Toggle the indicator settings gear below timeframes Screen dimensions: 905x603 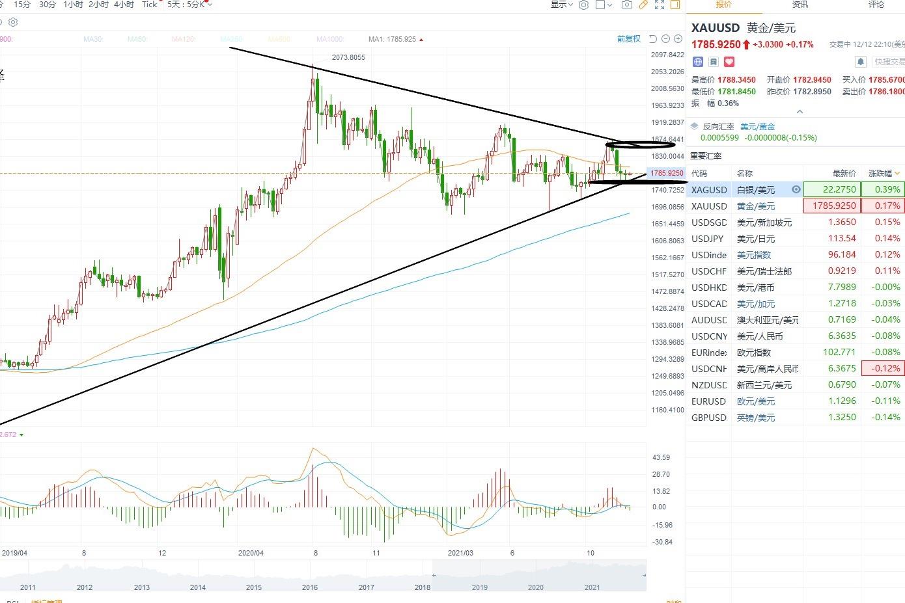(13, 22)
